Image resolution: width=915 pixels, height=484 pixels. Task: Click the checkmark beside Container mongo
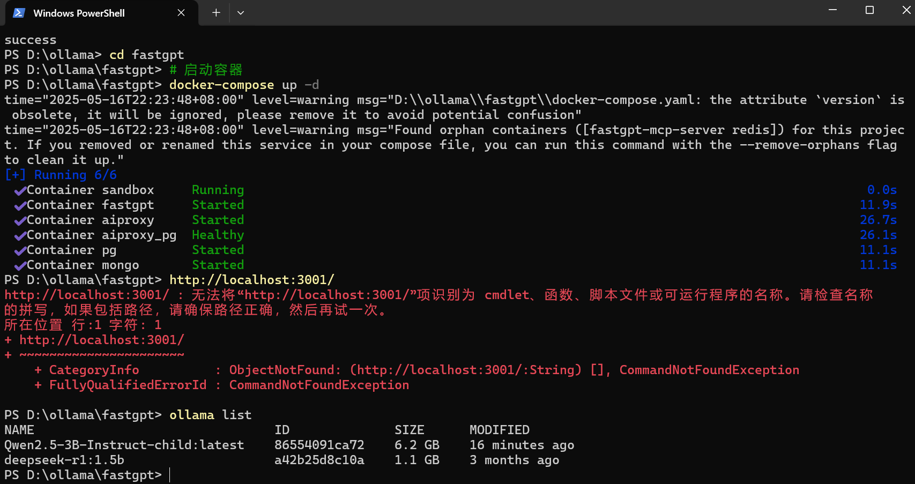(x=20, y=266)
